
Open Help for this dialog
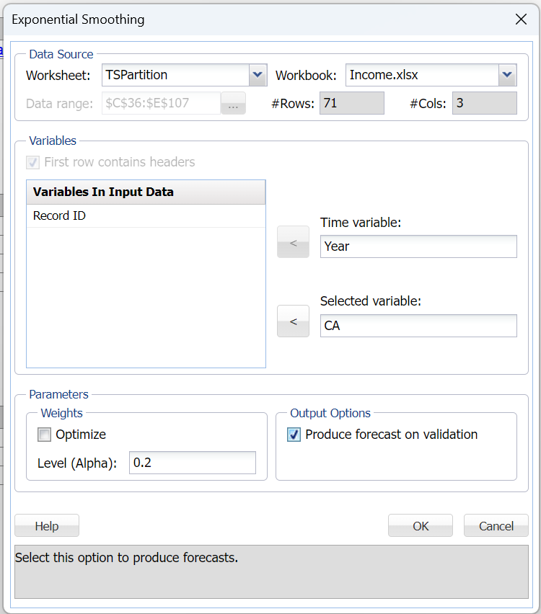(47, 526)
